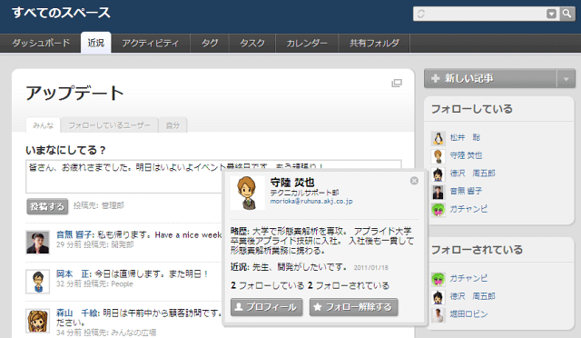Click 堀田ロビン in フォローされている list
Image resolution: width=581 pixels, height=338 pixels.
coord(468,313)
